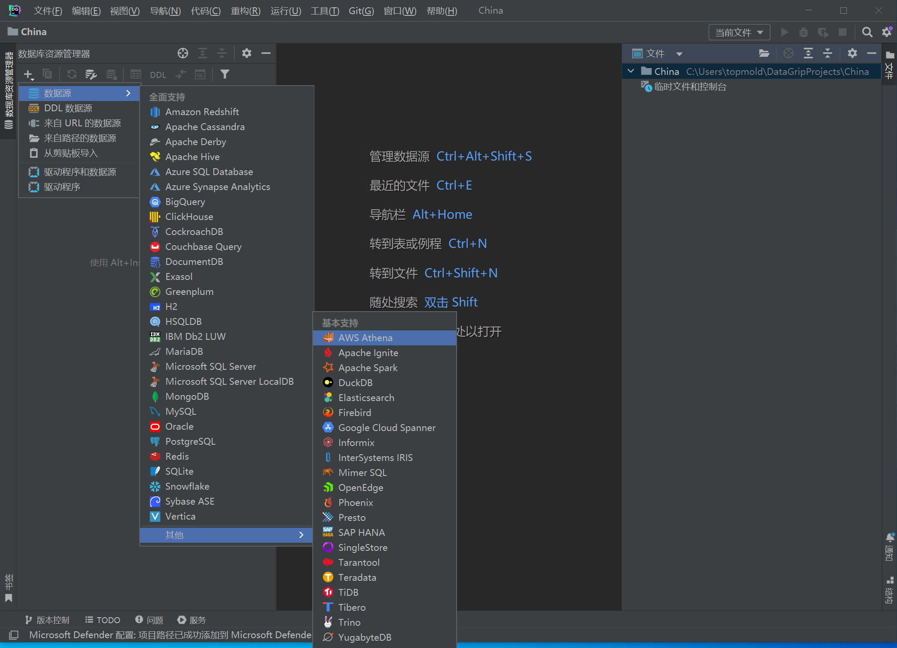Expand the 其他 submenu entry
Image resolution: width=897 pixels, height=648 pixels.
click(226, 535)
